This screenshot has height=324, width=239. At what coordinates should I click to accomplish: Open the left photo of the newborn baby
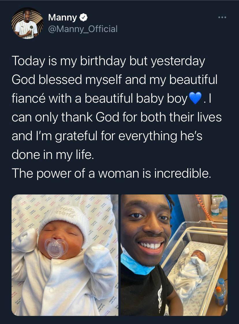pyautogui.click(x=65, y=255)
